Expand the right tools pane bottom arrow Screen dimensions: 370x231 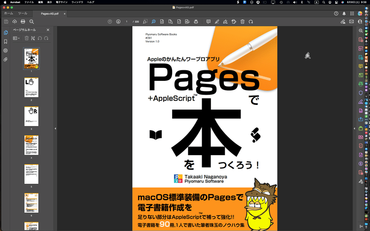coord(361,226)
